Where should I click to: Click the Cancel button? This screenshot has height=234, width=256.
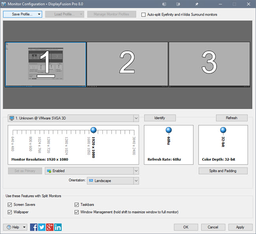click(x=213, y=227)
